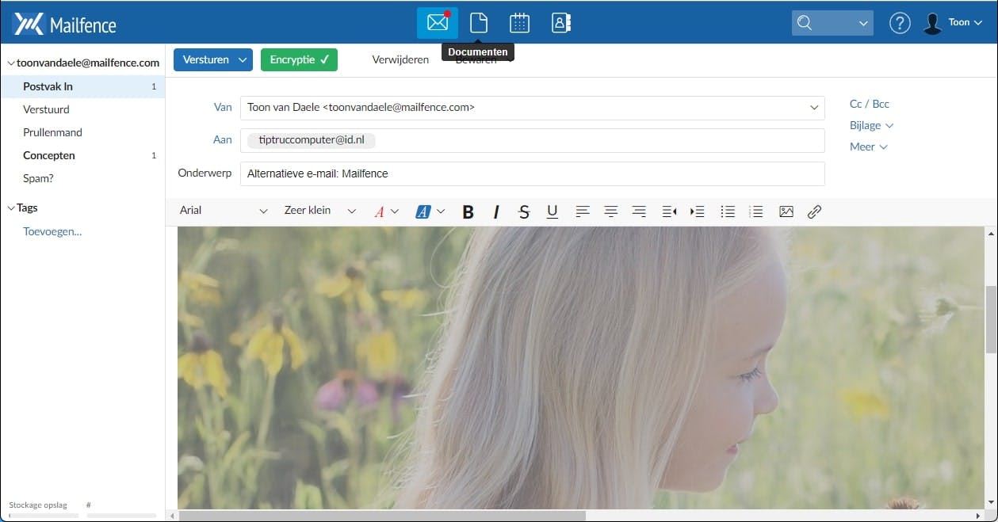Insert a bulleted list
This screenshot has width=998, height=522.
click(x=728, y=211)
